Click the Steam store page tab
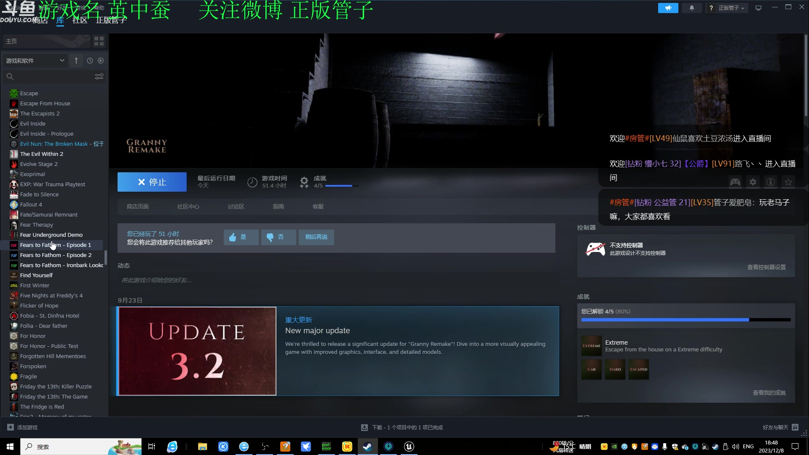This screenshot has width=809, height=455. pyautogui.click(x=137, y=207)
